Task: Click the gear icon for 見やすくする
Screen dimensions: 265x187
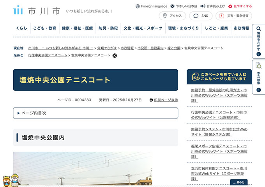Action: tap(230, 6)
